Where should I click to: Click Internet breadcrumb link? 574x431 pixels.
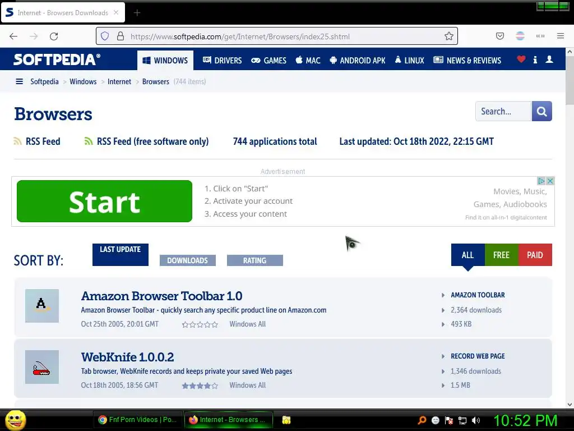coord(119,81)
